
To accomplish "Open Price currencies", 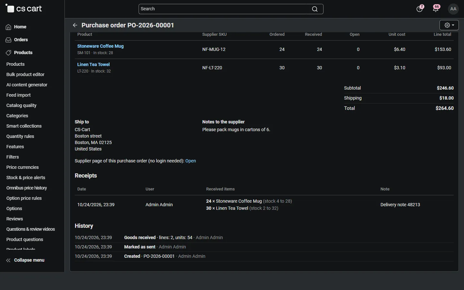I will point(23,167).
